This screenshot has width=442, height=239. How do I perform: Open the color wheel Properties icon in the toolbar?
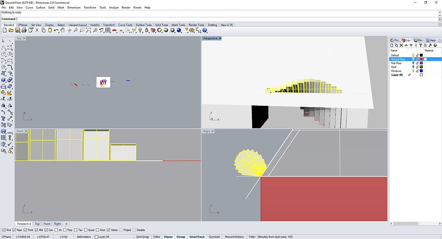pyautogui.click(x=160, y=30)
